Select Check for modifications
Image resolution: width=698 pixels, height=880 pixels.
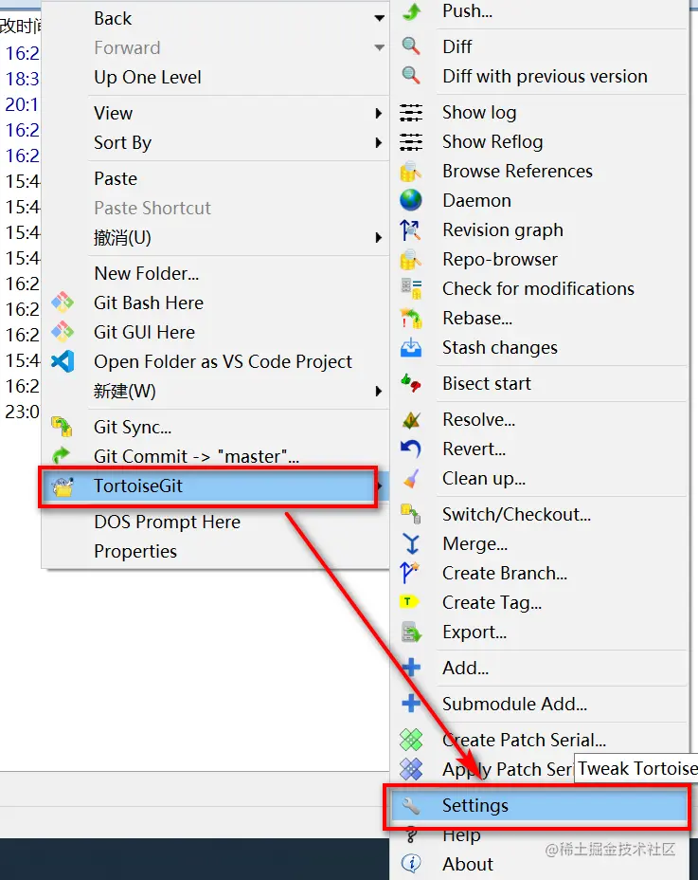(538, 288)
